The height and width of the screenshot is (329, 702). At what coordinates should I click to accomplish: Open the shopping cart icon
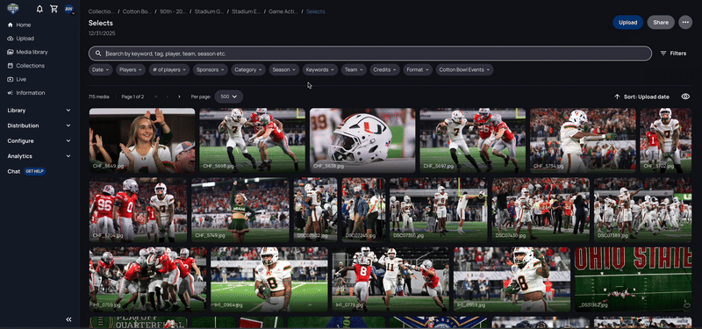(x=54, y=9)
